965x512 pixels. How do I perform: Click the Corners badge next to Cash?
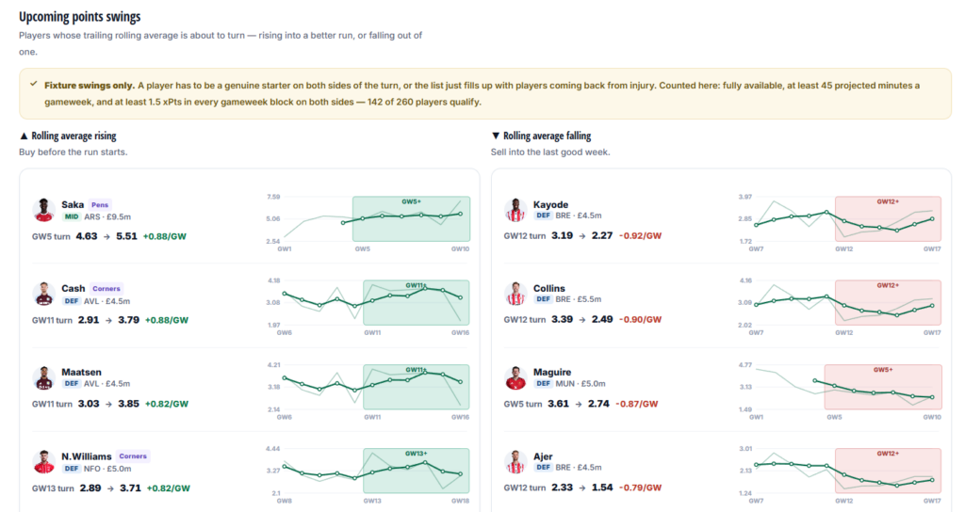[x=106, y=288]
